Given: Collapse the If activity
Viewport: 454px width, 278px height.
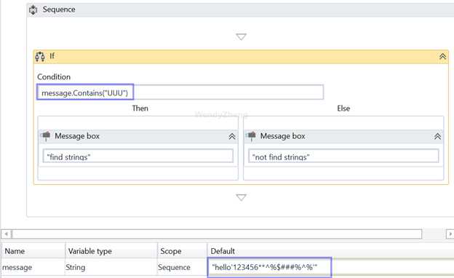Looking at the screenshot, I should point(442,57).
